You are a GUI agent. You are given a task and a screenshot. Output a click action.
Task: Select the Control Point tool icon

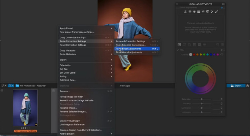point(190,12)
